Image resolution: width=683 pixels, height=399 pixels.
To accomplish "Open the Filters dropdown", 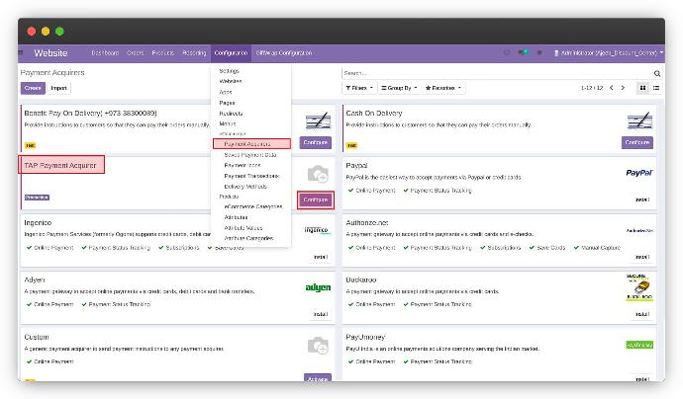I will tap(358, 88).
